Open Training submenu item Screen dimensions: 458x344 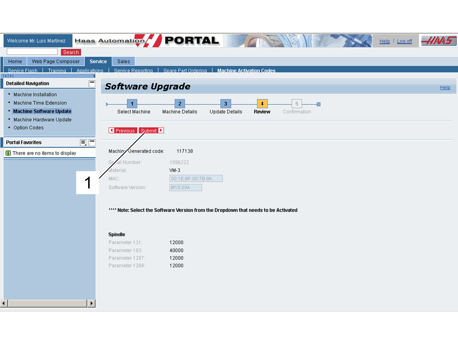57,70
